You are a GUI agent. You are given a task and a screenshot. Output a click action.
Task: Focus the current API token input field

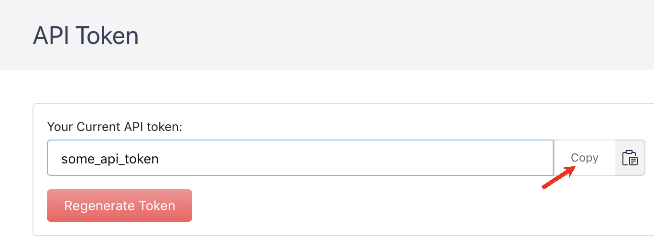pyautogui.click(x=300, y=158)
